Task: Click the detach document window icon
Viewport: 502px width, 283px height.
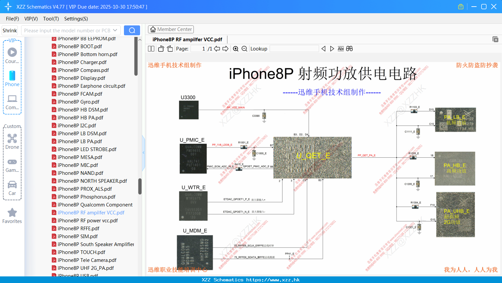Action: (495, 39)
